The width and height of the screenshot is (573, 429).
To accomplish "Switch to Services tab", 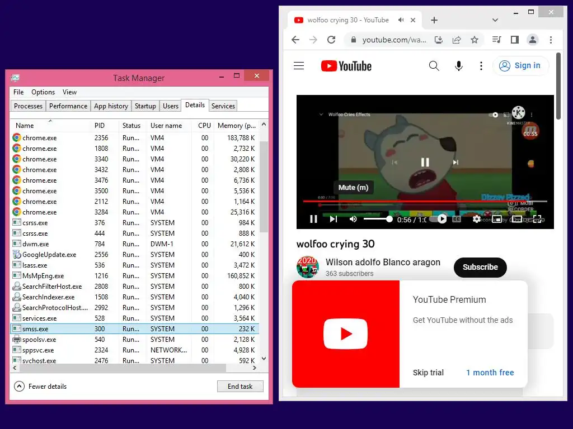I will pos(223,106).
